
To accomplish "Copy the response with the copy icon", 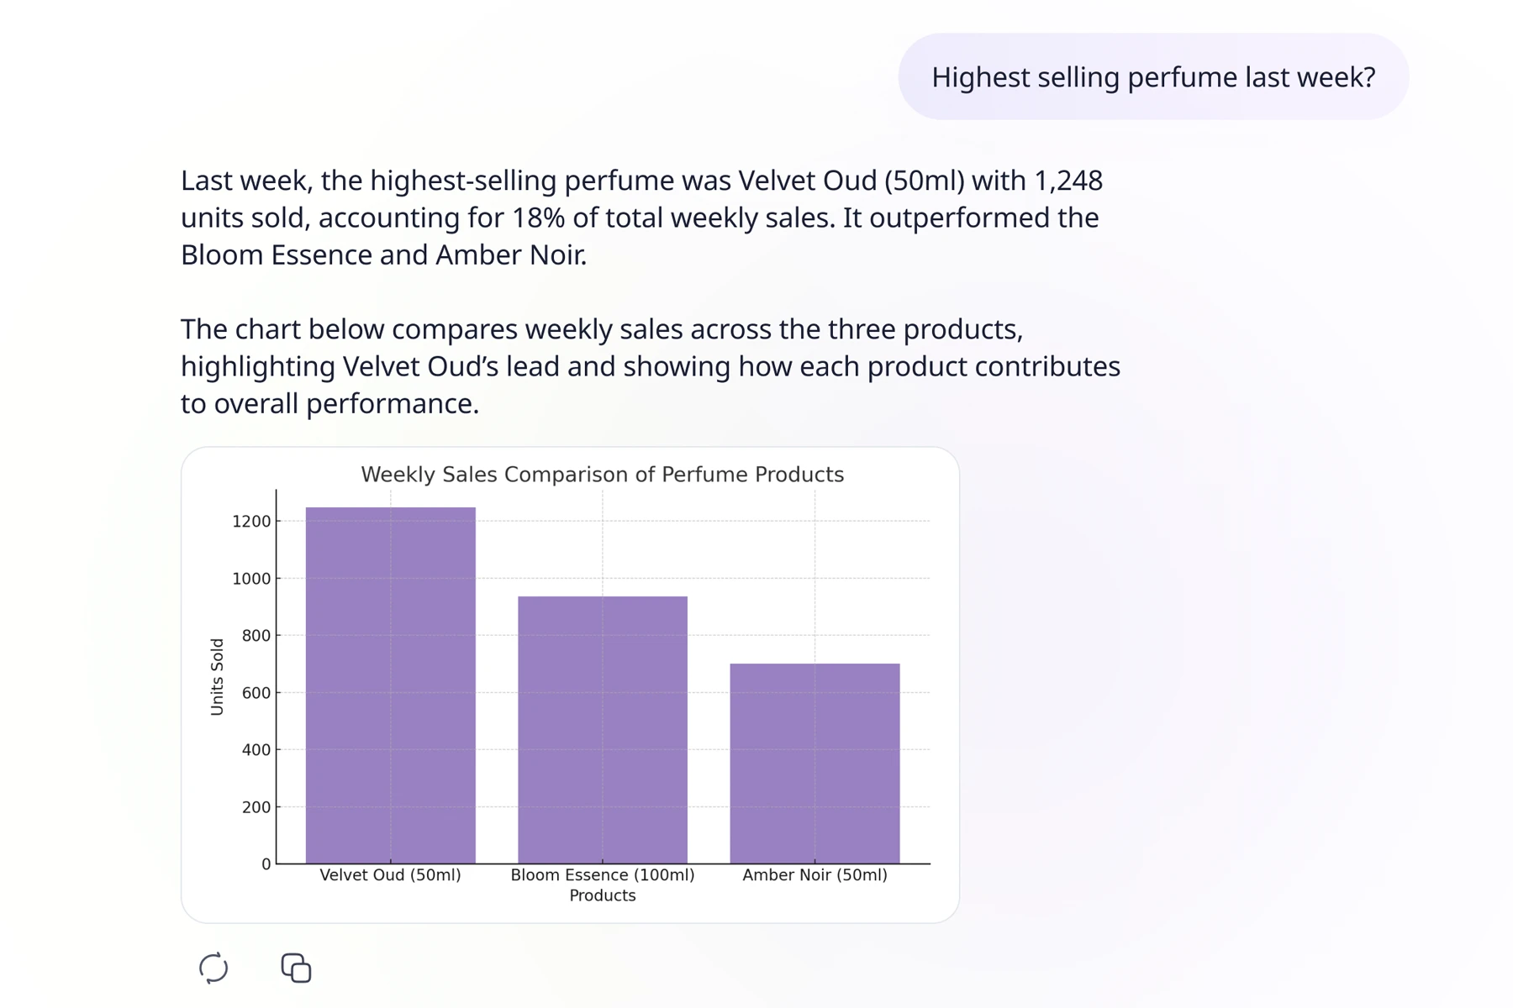I will 296,968.
